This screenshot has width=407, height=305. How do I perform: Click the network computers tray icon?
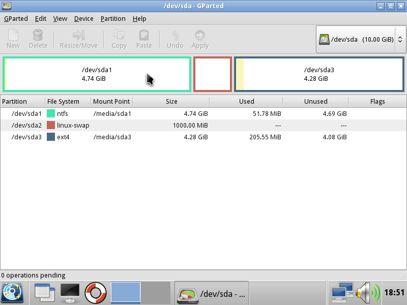click(342, 293)
